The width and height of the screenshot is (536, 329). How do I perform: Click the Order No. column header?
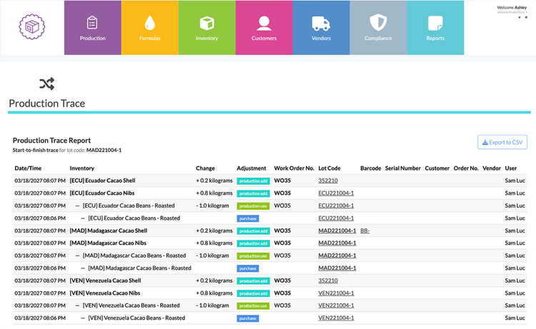(x=466, y=168)
